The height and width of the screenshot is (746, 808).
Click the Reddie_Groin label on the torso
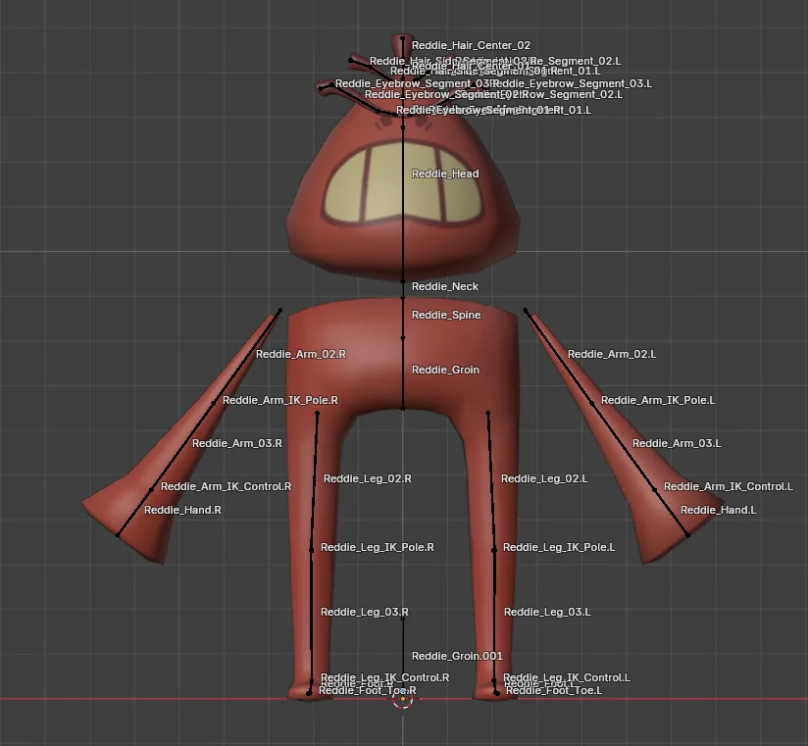[x=446, y=370]
